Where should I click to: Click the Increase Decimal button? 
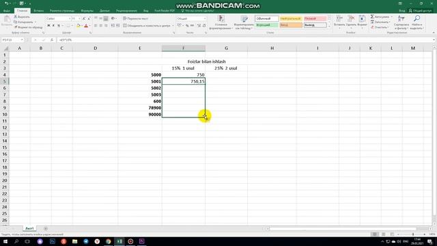pyautogui.click(x=199, y=26)
